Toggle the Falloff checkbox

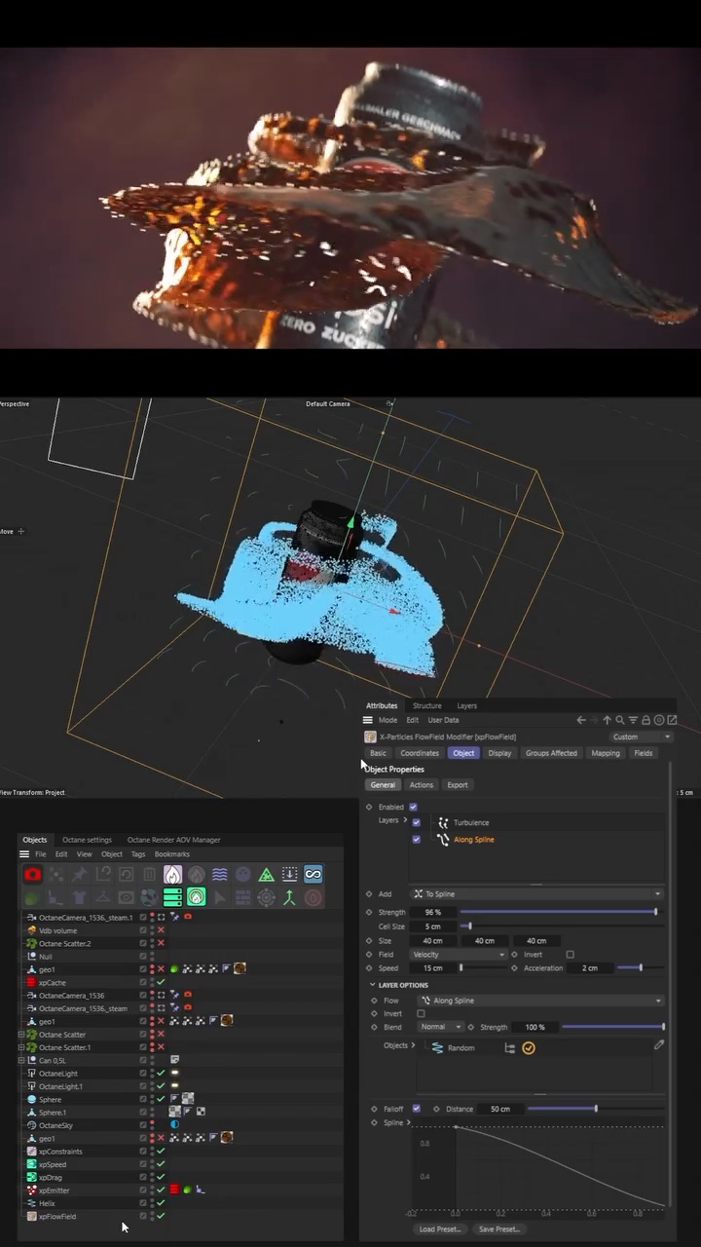pos(417,1109)
